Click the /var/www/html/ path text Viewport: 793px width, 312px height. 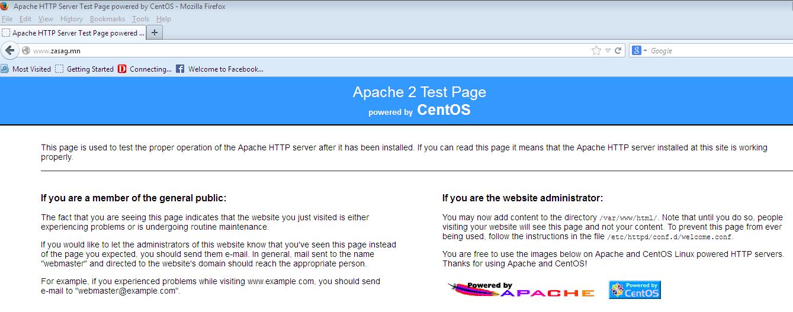(628, 218)
